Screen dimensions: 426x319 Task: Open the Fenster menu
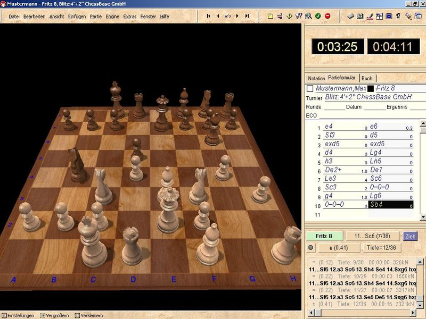[148, 17]
